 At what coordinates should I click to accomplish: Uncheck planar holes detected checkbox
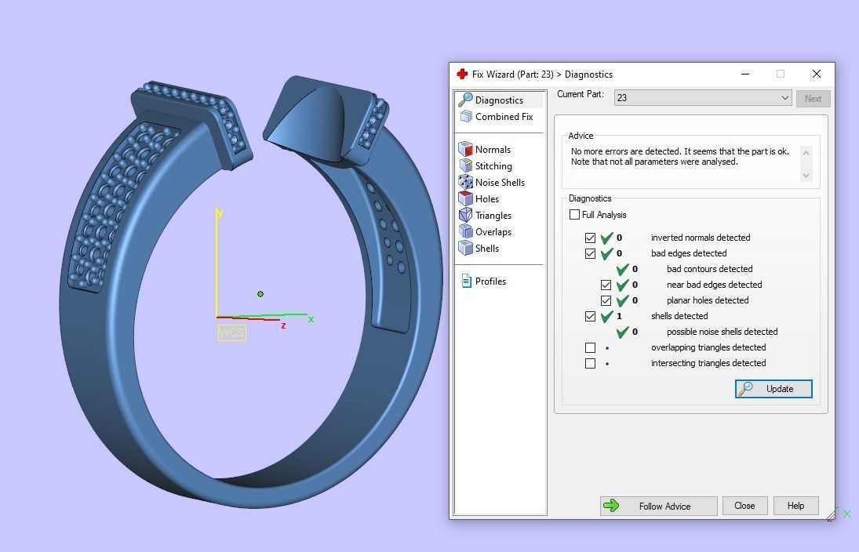pyautogui.click(x=606, y=300)
